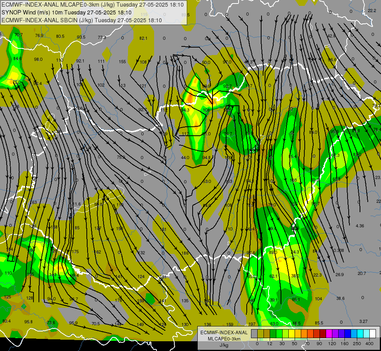Click the map value 84.6
This screenshot has height=351, width=381.
[x=18, y=59]
